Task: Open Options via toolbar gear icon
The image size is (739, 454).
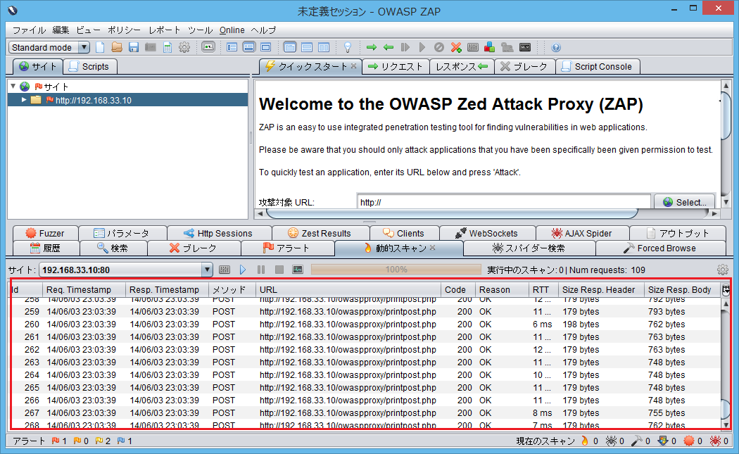Action: pyautogui.click(x=184, y=47)
